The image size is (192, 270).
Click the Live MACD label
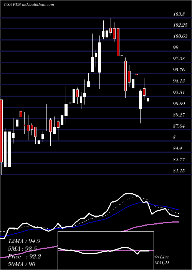pos(162,260)
